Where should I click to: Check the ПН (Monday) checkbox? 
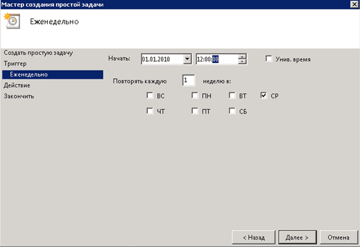click(x=195, y=96)
